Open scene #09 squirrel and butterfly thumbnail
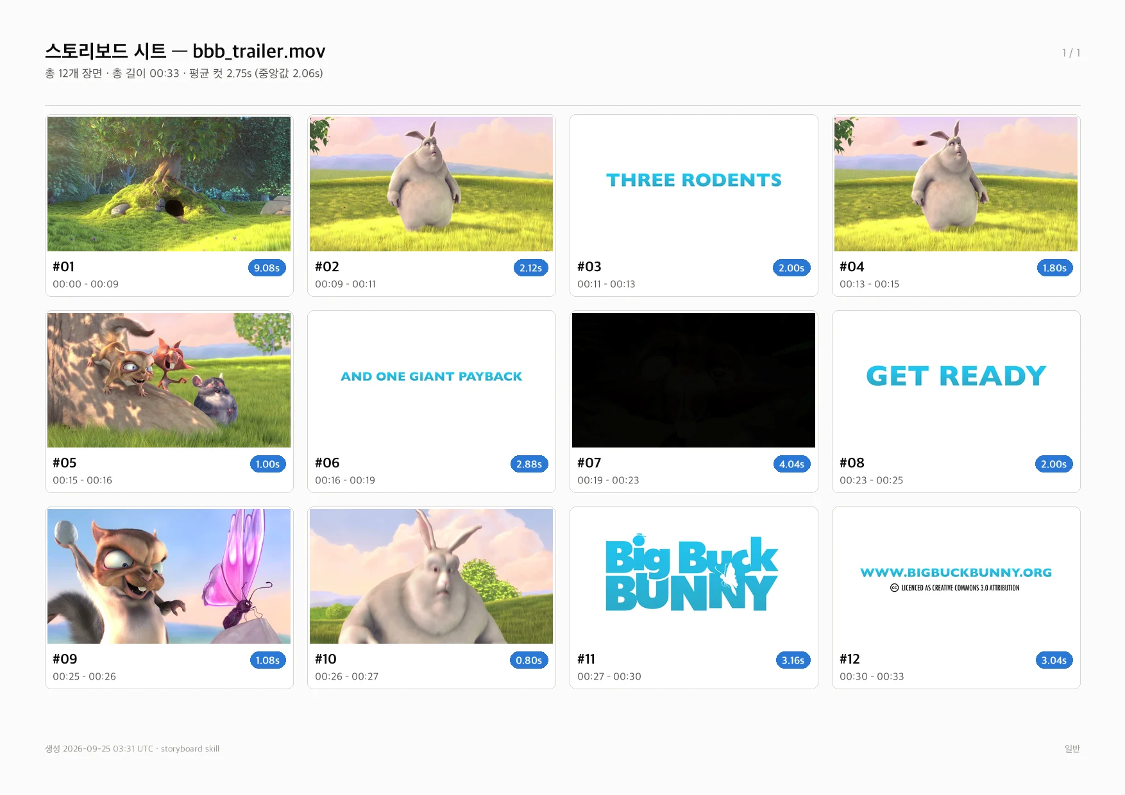The width and height of the screenshot is (1125, 795). click(x=169, y=576)
